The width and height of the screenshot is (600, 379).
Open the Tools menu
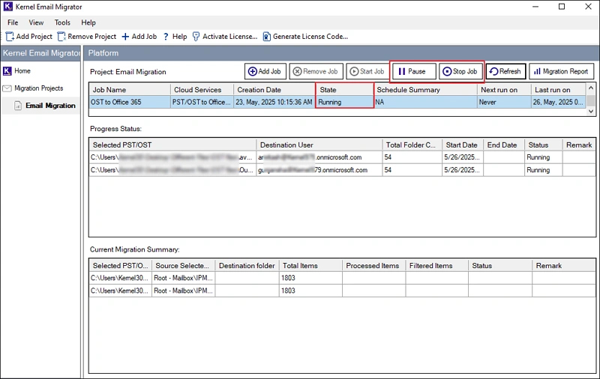coord(62,22)
